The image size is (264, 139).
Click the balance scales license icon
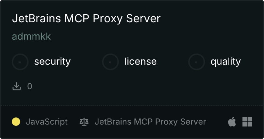click(x=84, y=122)
